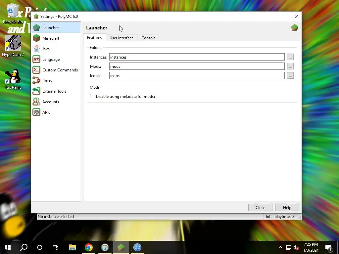The width and height of the screenshot is (339, 254).
Task: Browse for the Icons folder
Action: (x=290, y=76)
